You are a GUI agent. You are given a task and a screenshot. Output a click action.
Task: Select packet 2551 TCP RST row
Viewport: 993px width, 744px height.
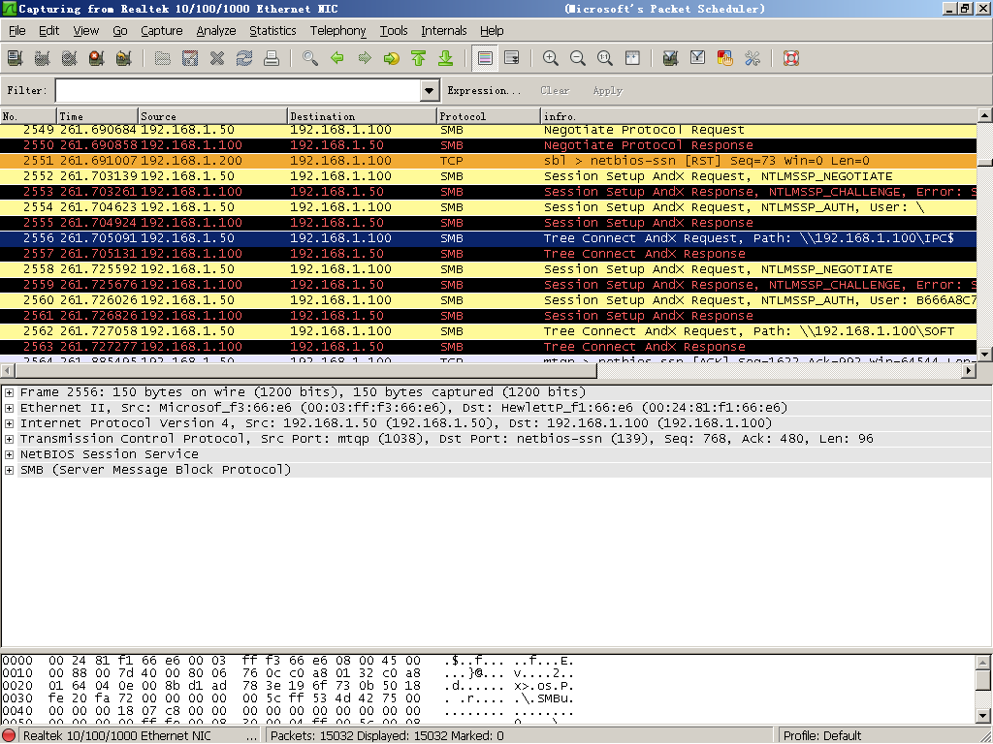[x=485, y=161]
